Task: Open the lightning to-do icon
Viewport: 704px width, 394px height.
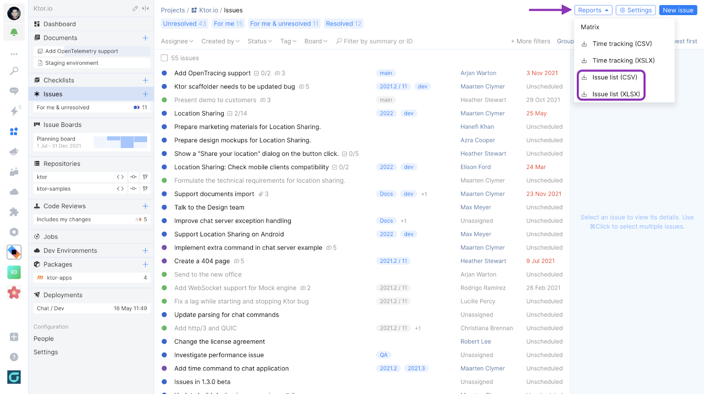Action: (14, 111)
